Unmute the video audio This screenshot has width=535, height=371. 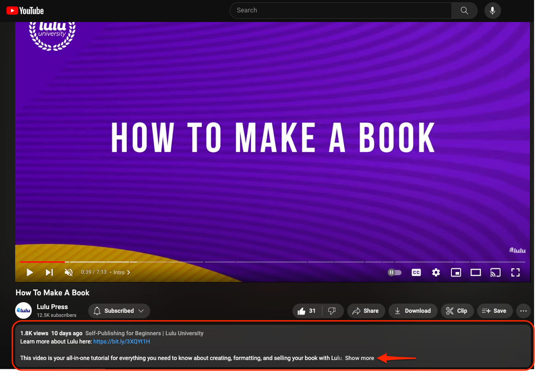(68, 272)
